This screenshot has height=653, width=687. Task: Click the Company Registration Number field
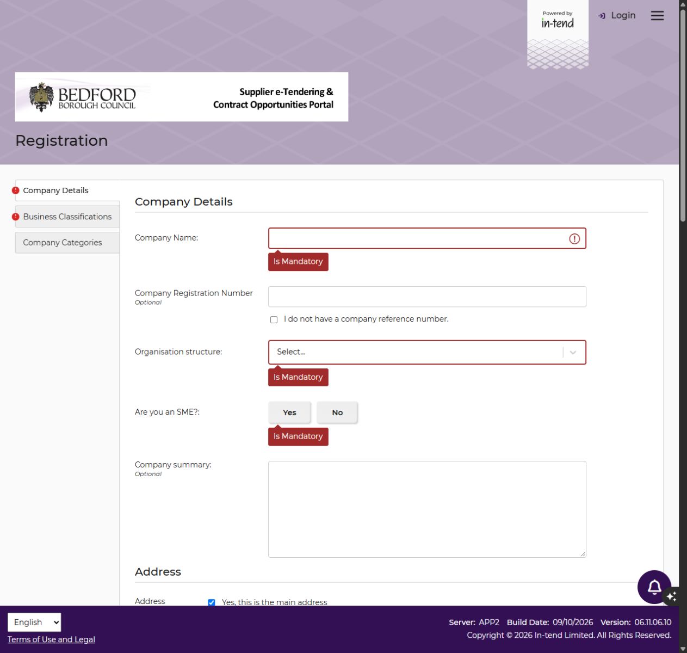pos(427,297)
